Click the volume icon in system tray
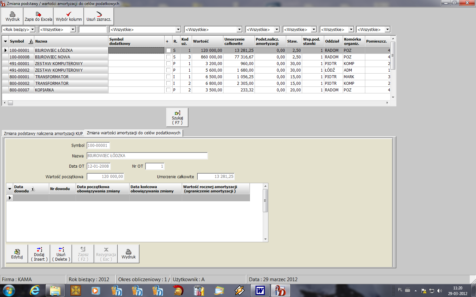Viewport: 476px width, 297px height. point(439,291)
